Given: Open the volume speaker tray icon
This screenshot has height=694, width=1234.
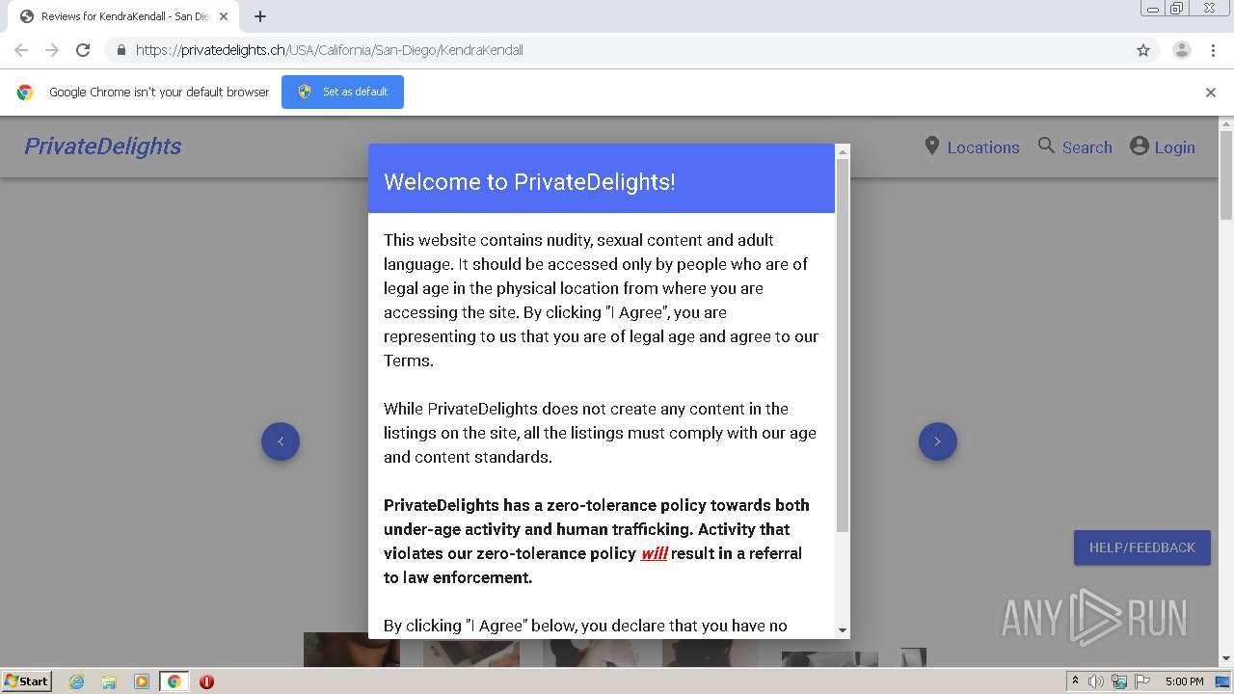Looking at the screenshot, I should (x=1096, y=681).
